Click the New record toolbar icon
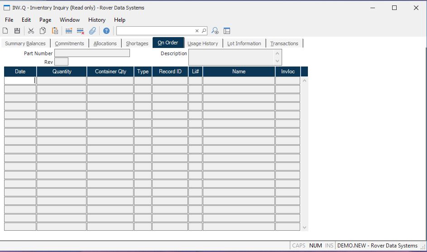Screen dimensions: 427x252 [5, 31]
